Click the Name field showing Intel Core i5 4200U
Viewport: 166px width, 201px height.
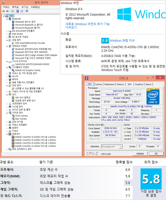click(122, 91)
